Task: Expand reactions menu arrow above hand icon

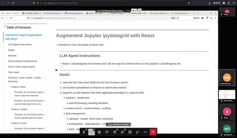Action: tap(117, 129)
